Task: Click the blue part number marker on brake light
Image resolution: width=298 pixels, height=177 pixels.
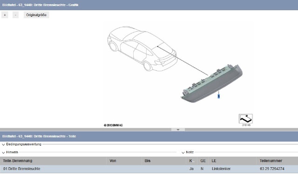Action: pyautogui.click(x=218, y=96)
